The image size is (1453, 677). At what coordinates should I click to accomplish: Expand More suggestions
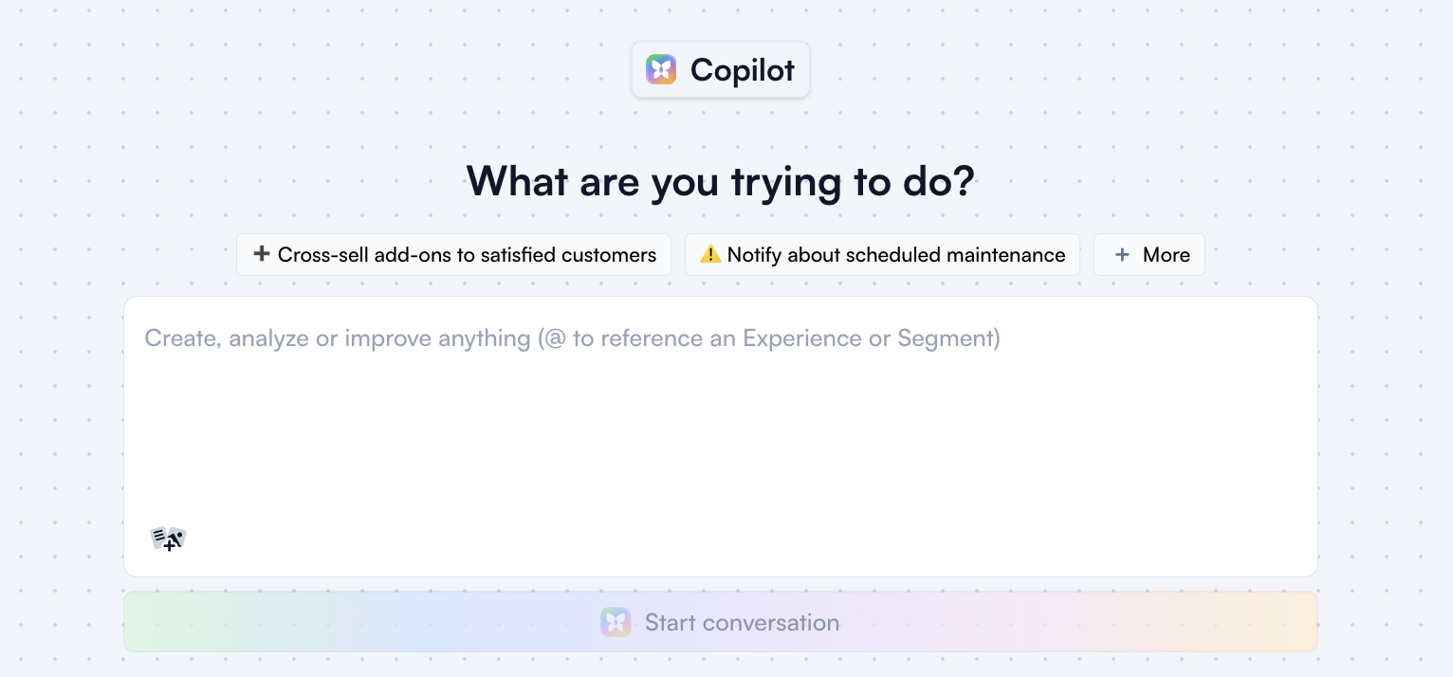pos(1150,255)
